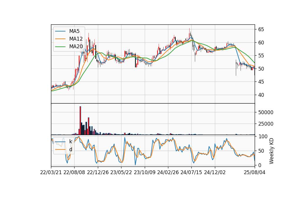Click the 22/03/21 date label
This screenshot has height=203, width=283.
[x=51, y=172]
